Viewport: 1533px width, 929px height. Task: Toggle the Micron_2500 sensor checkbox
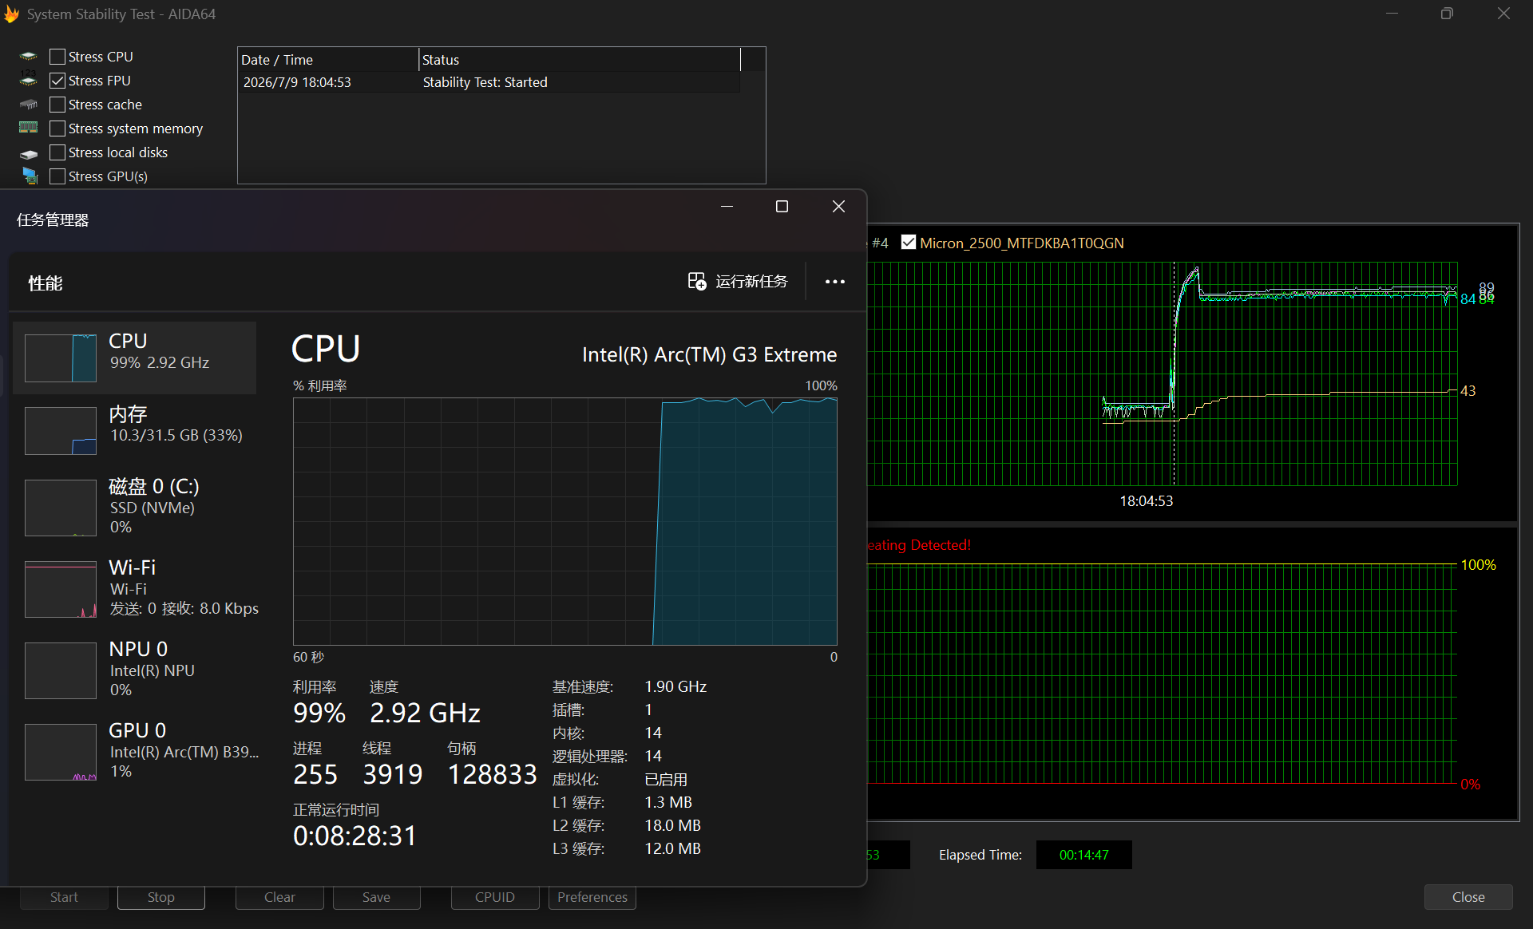[909, 242]
